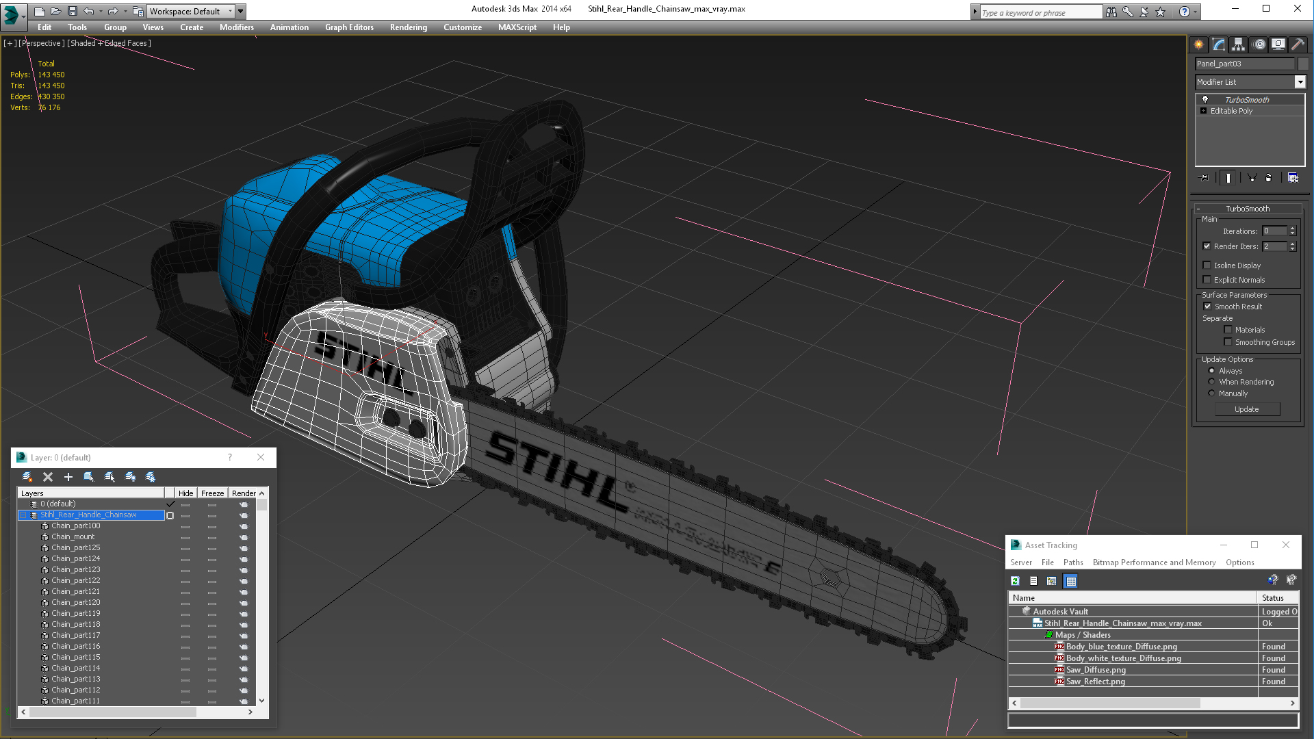
Task: Open the quick access toolbar customize arrow
Action: pos(241,12)
